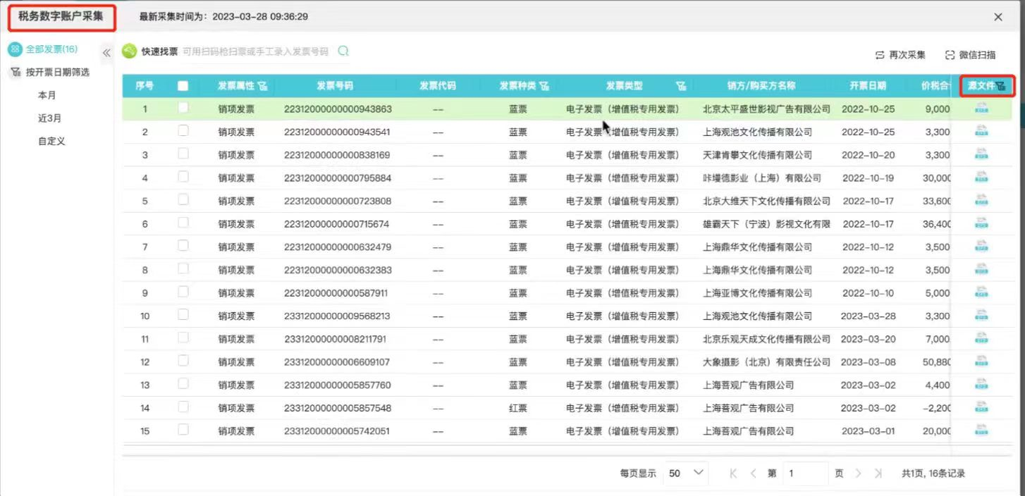This screenshot has width=1025, height=496.
Task: Click 北京太平盛世影视广告有限公司 cell
Action: tap(767, 109)
